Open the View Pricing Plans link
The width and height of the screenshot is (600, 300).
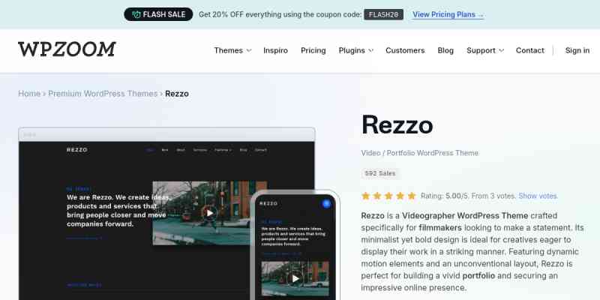(448, 14)
